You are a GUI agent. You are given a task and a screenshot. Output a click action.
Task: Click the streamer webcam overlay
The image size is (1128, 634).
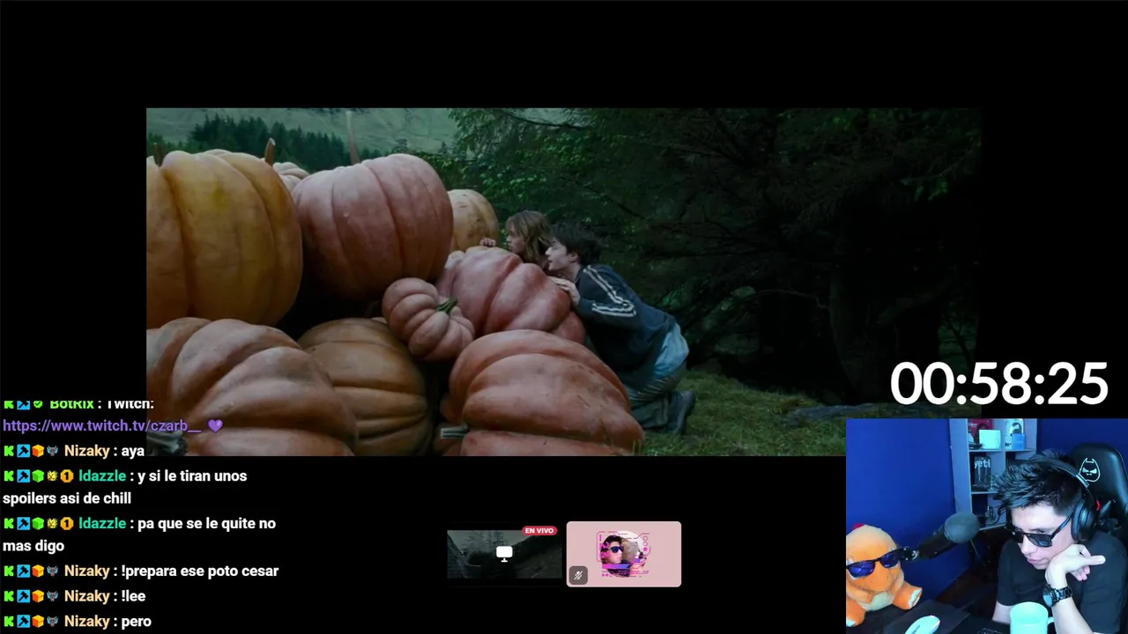(x=987, y=526)
